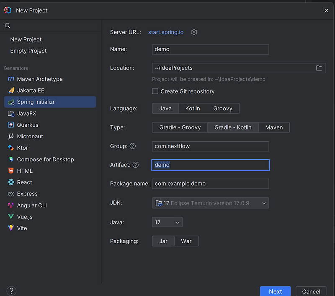The height and width of the screenshot is (296, 335).
Task: Open the start.spring.io link
Action: (166, 32)
